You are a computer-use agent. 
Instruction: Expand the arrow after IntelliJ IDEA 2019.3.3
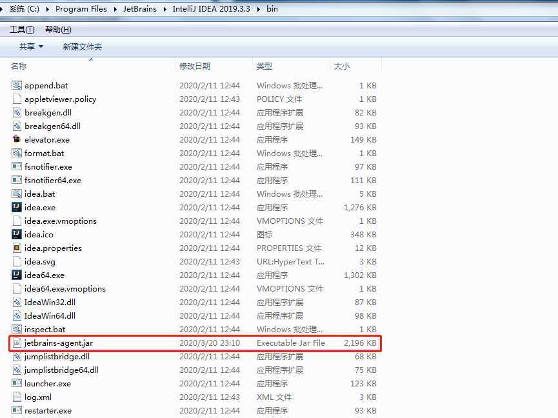tap(259, 9)
